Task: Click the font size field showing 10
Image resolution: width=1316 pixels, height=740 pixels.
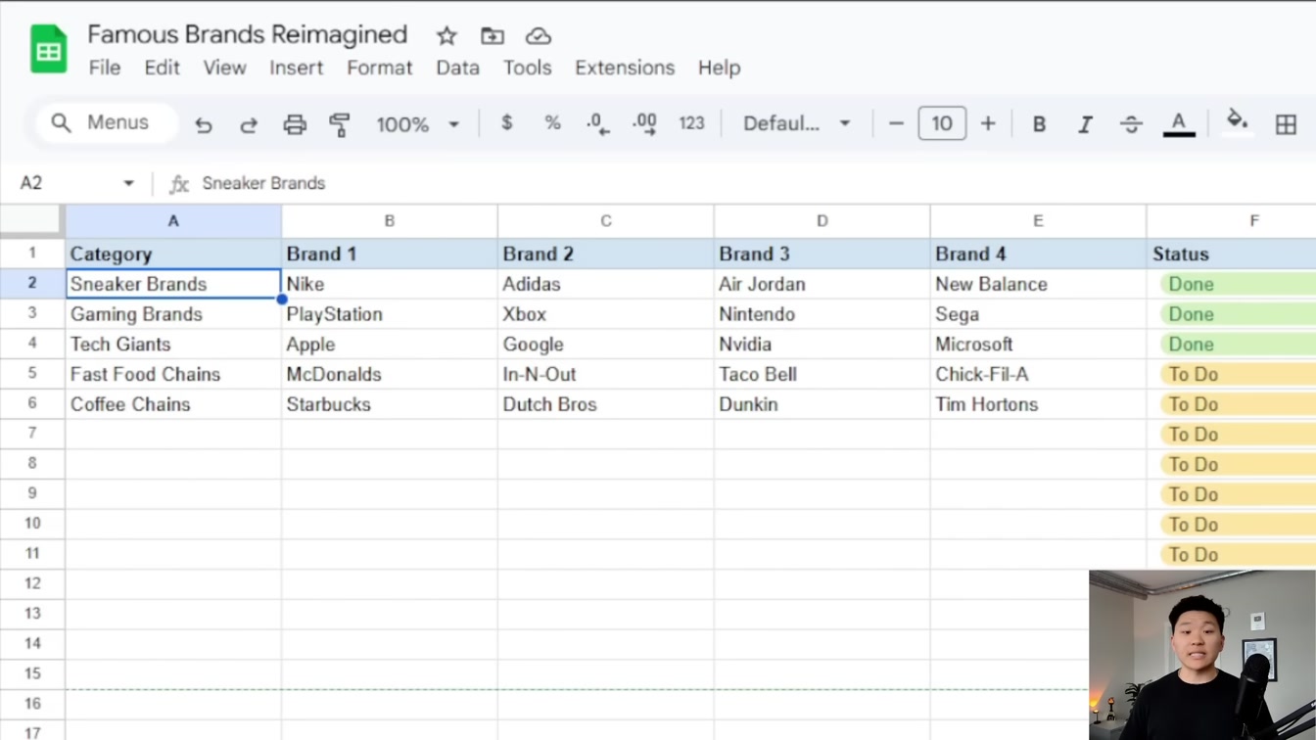Action: (942, 123)
